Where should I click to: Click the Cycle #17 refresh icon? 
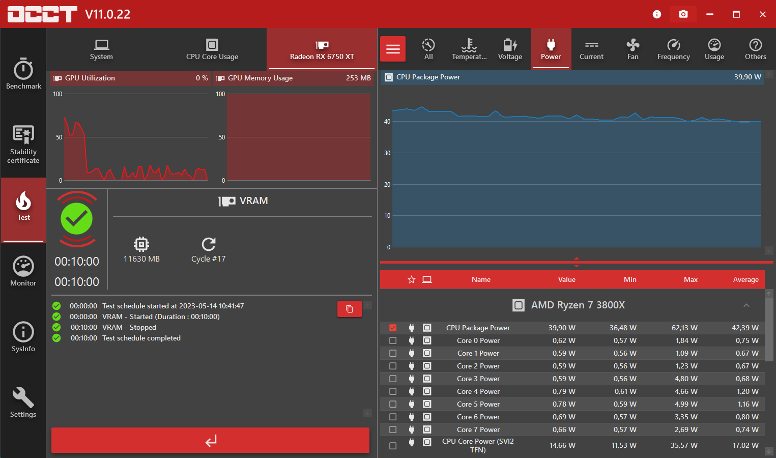point(209,244)
